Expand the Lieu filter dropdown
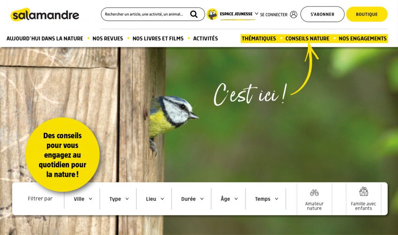The image size is (398, 235). [155, 199]
